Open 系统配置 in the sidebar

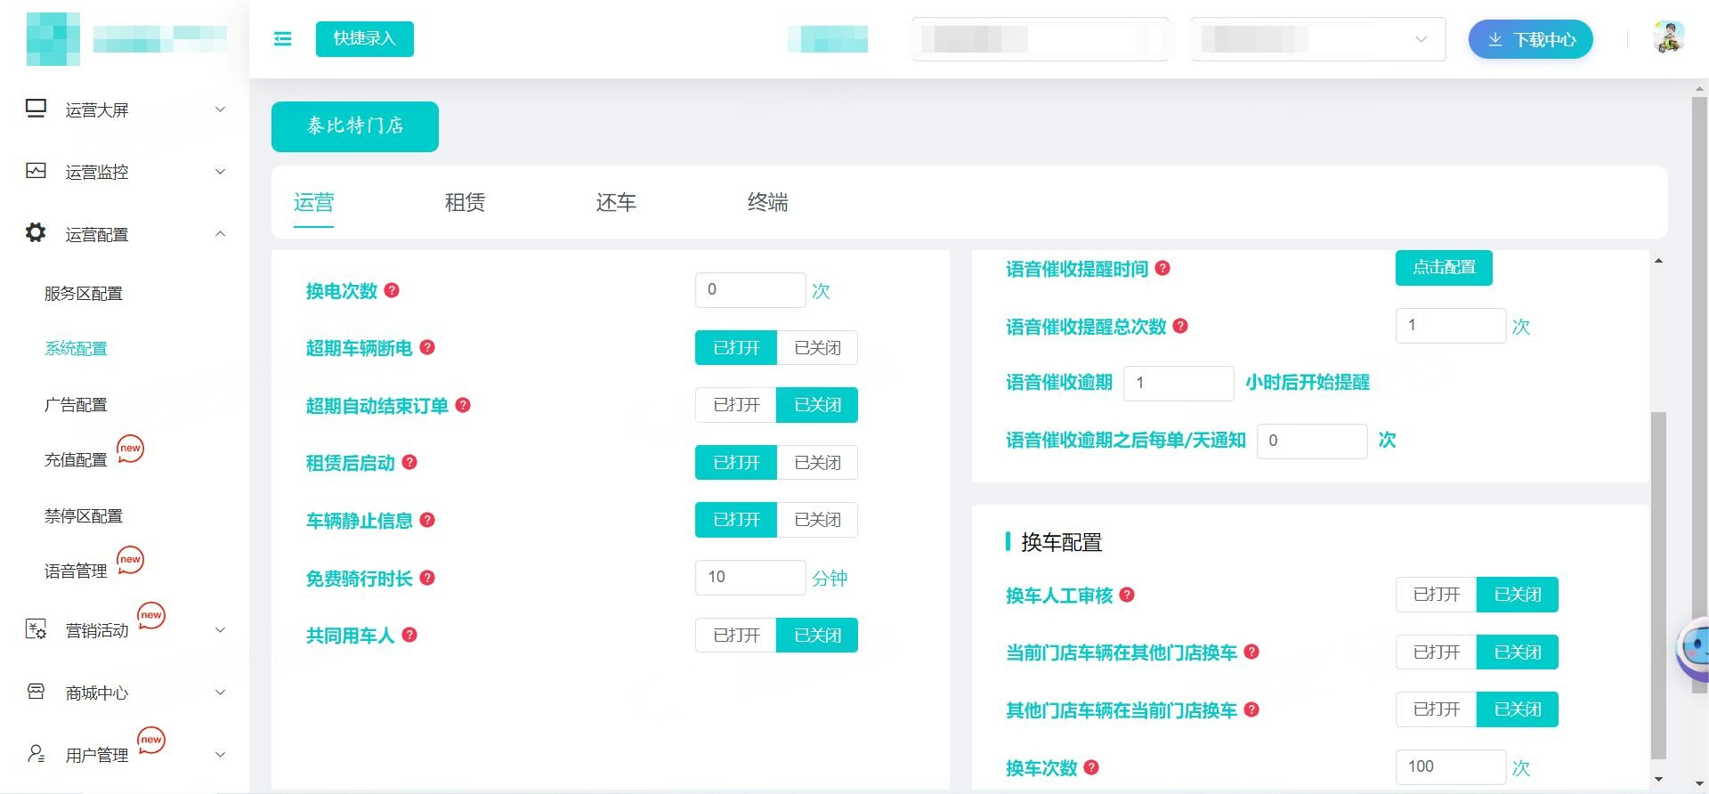click(x=76, y=349)
